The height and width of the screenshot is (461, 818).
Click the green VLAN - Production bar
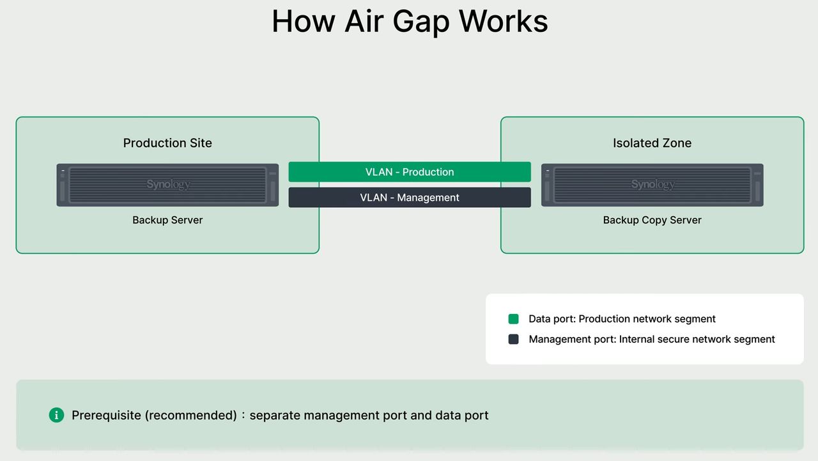coord(410,172)
